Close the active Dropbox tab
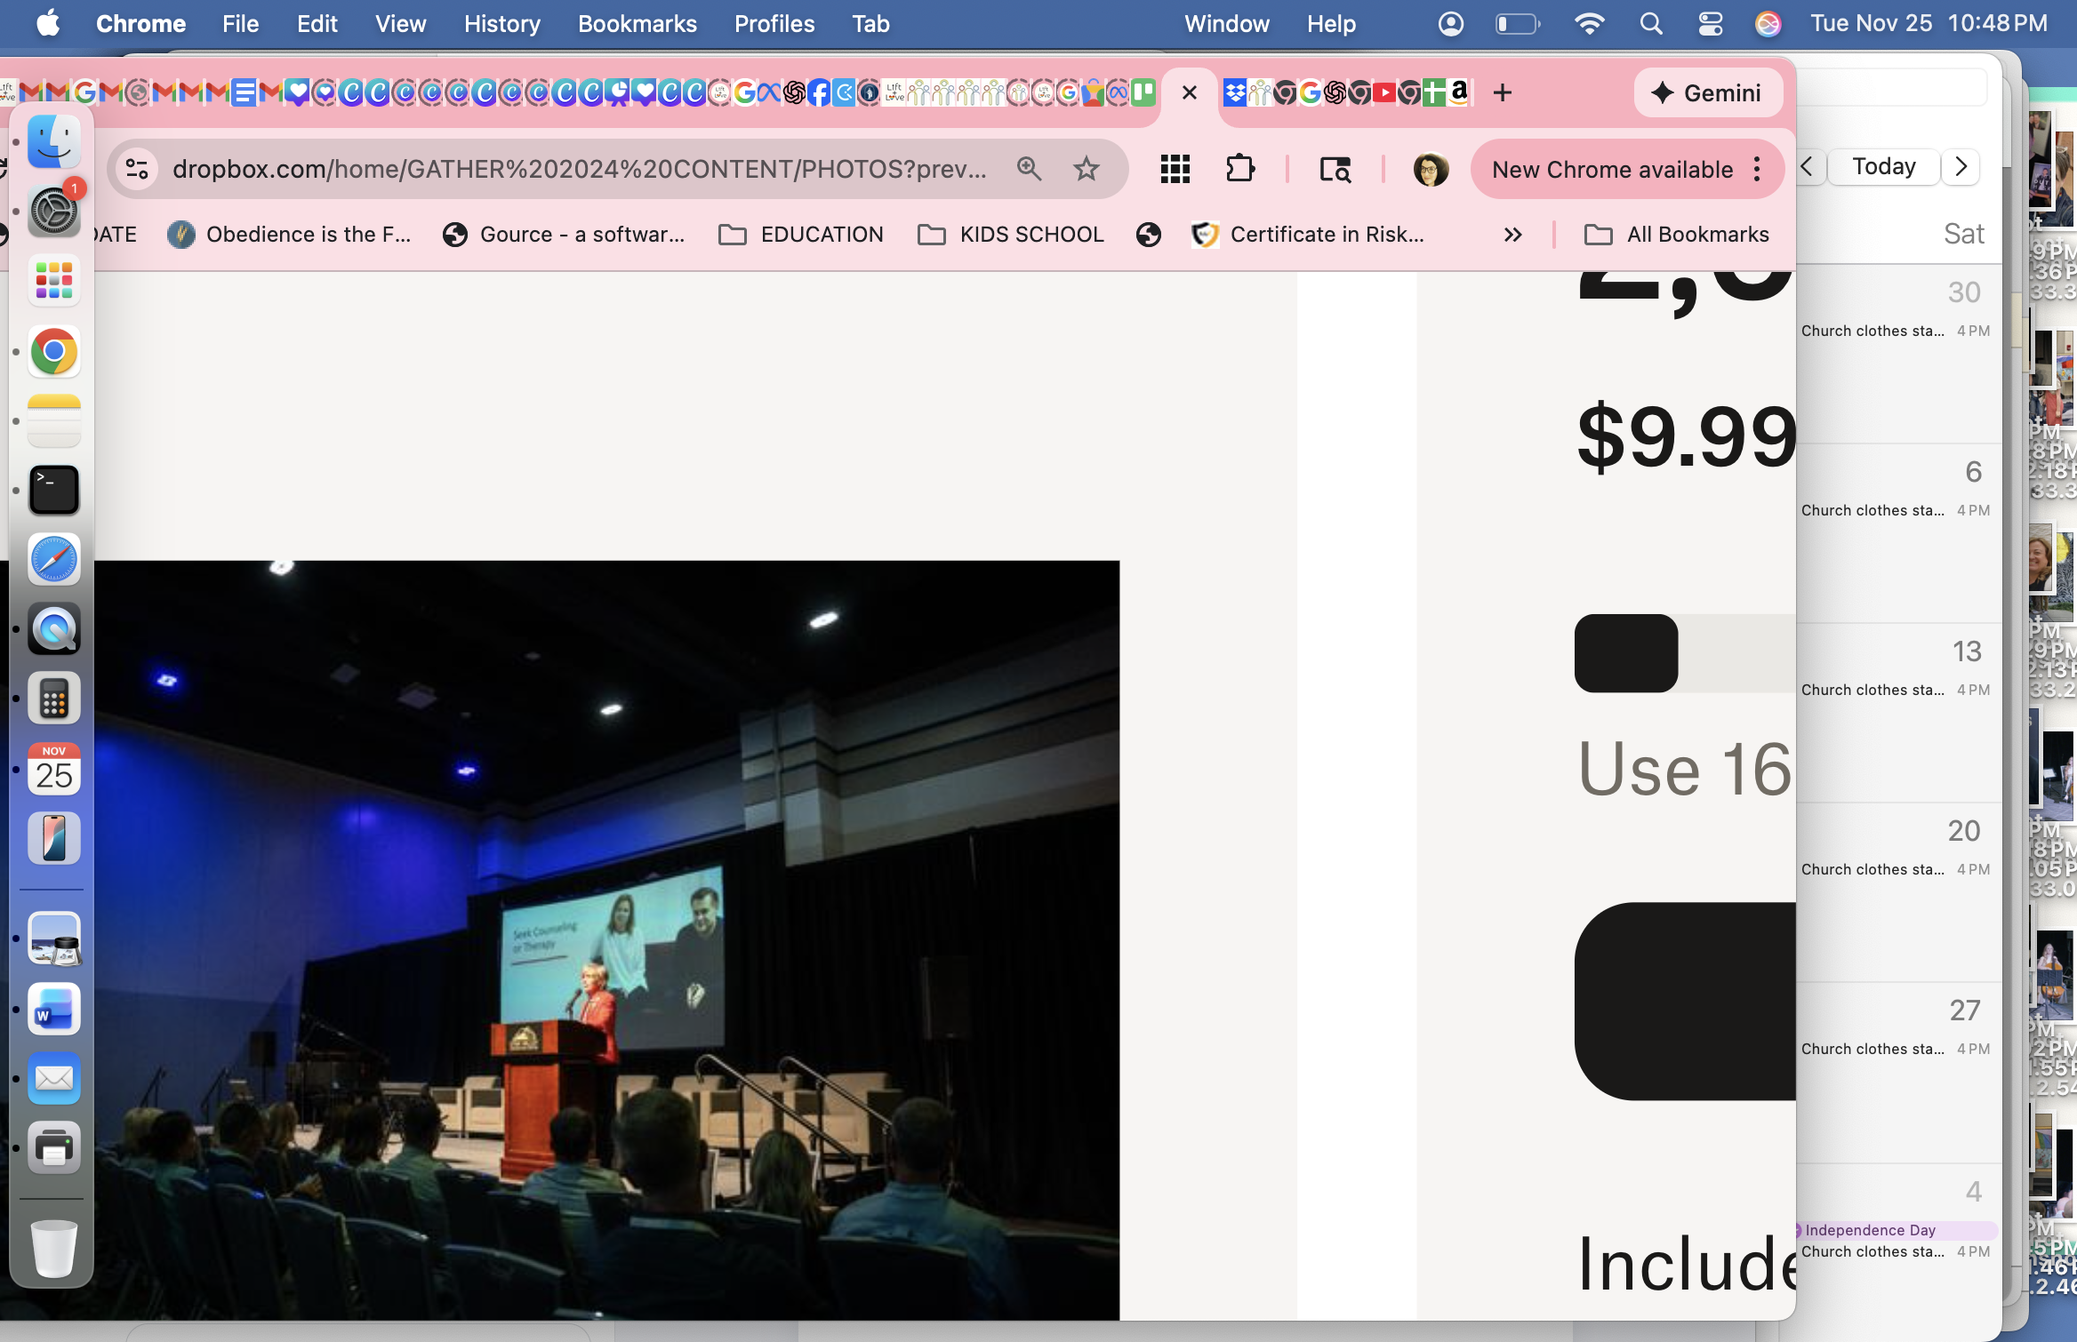 coord(1190,92)
